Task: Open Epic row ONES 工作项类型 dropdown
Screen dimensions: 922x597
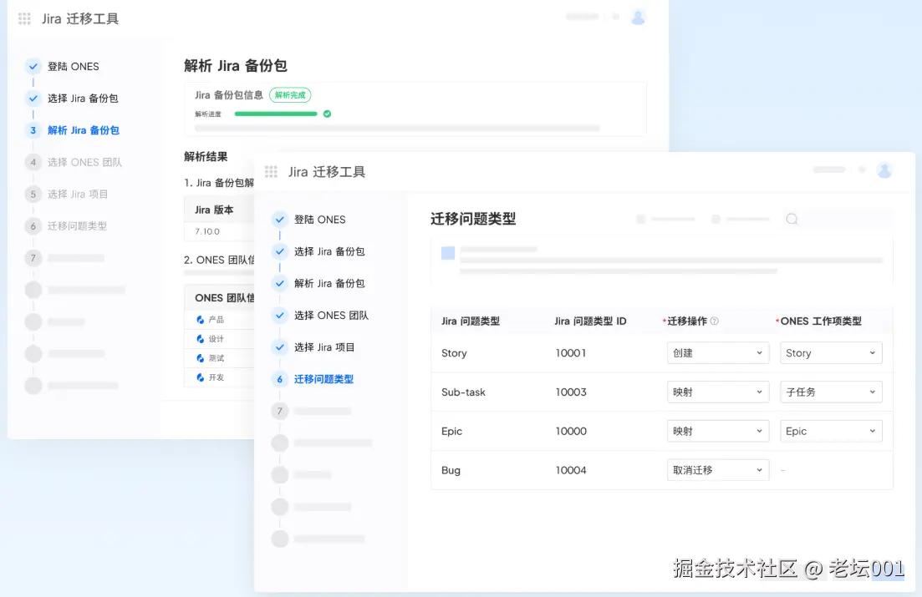Action: tap(831, 432)
